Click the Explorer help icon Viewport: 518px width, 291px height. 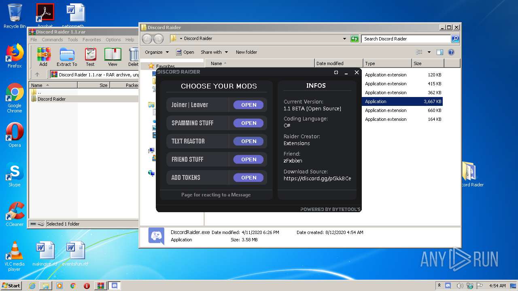tap(451, 52)
